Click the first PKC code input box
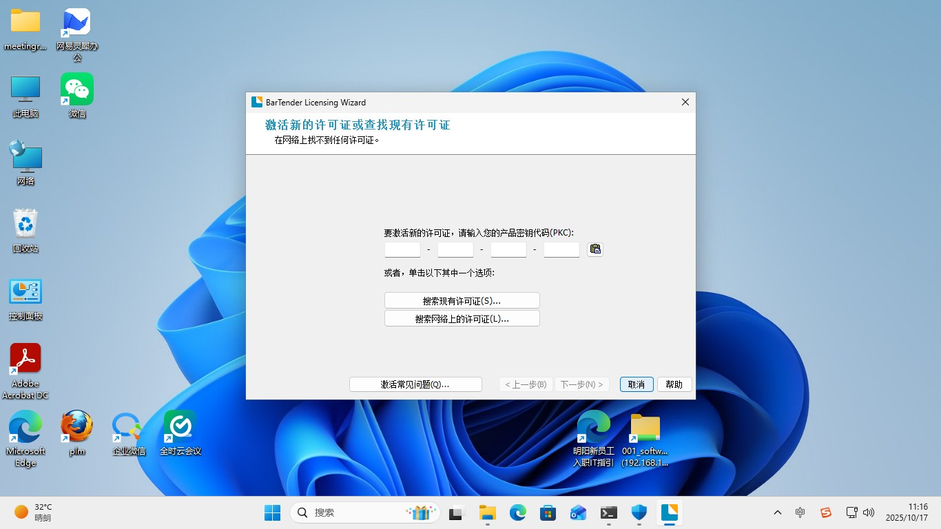The image size is (941, 529). coord(402,249)
